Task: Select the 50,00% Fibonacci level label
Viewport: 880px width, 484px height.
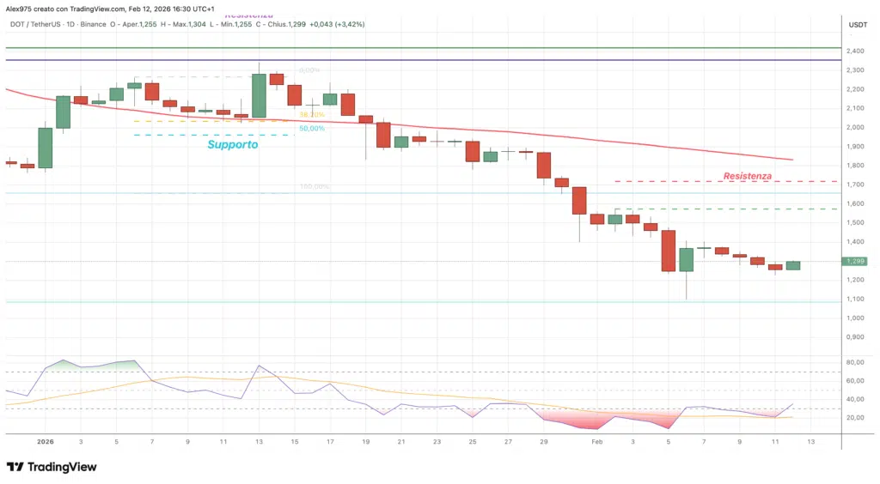Action: pos(311,129)
